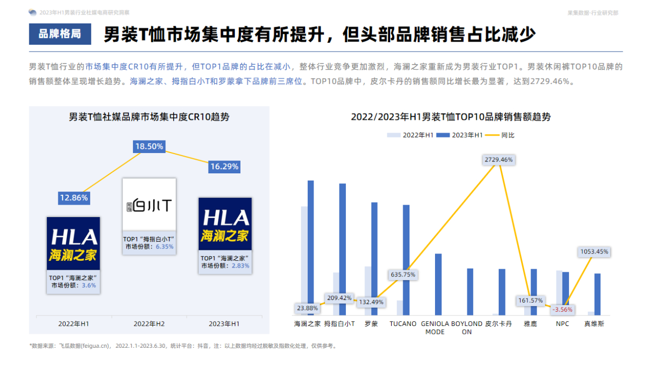Click the 18.50% CR10 data label
652x366 pixels.
149,146
